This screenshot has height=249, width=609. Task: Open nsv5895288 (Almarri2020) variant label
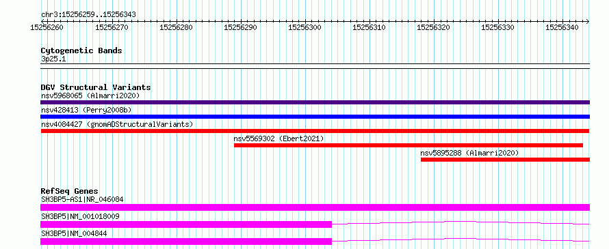469,153
